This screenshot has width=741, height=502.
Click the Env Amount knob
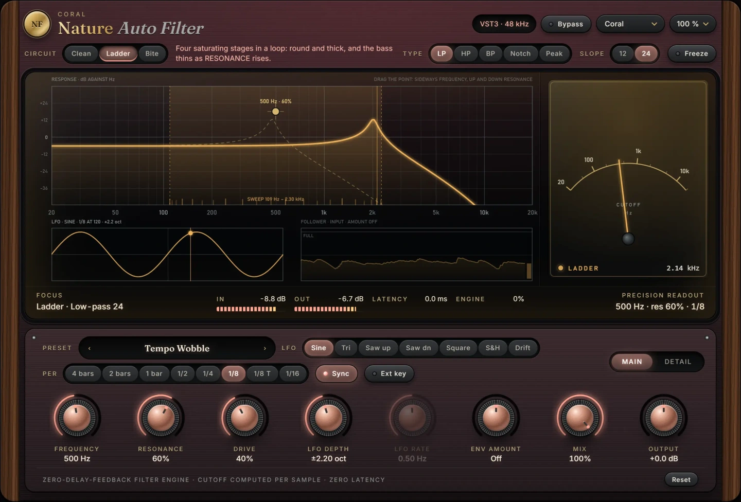[496, 417]
